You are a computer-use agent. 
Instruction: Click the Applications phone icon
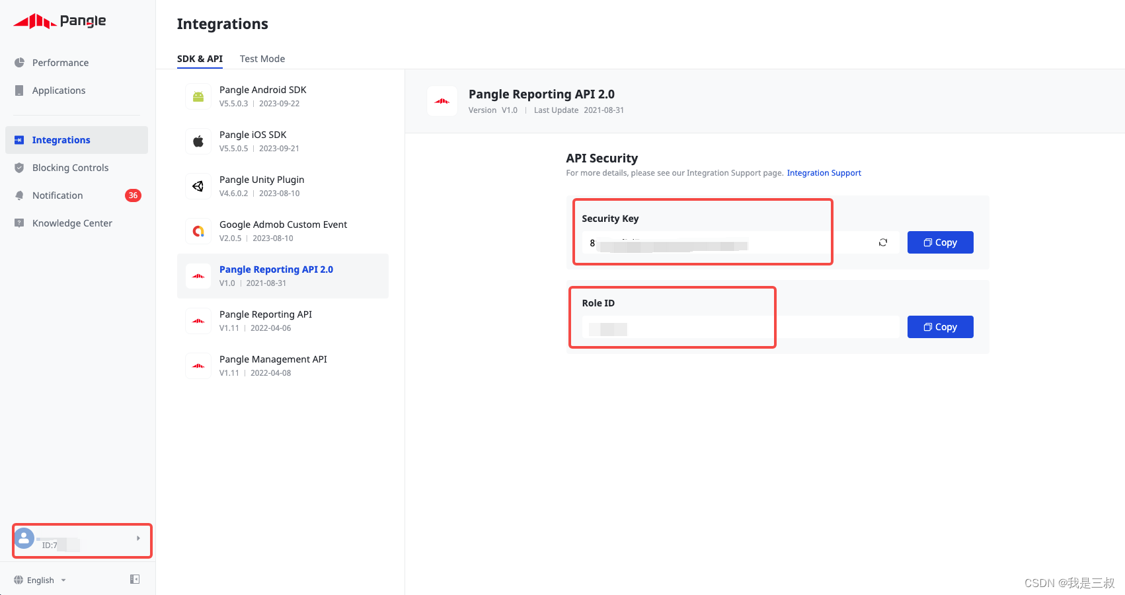coord(19,90)
